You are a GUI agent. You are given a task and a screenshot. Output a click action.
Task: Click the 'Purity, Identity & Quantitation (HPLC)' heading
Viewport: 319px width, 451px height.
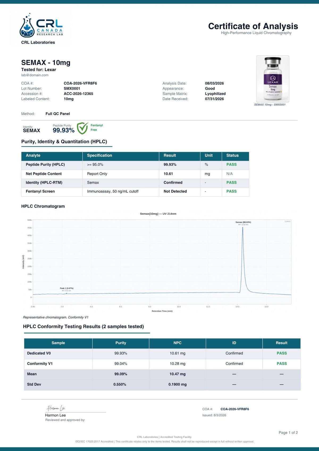point(64,142)
